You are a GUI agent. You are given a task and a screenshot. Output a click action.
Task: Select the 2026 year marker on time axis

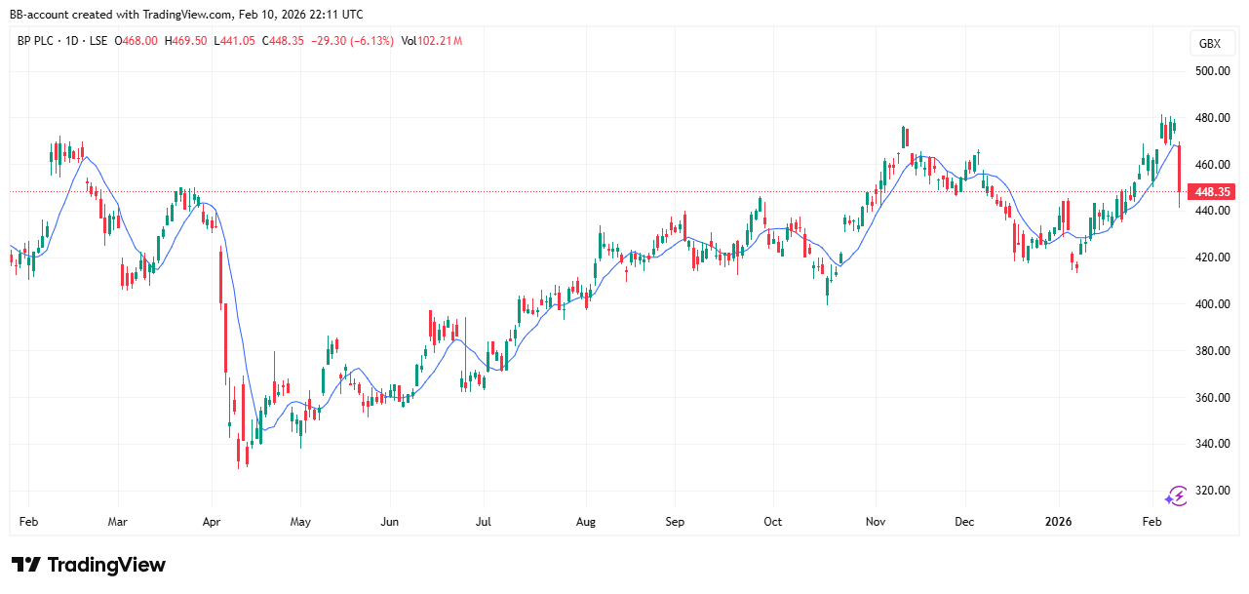point(1058,522)
